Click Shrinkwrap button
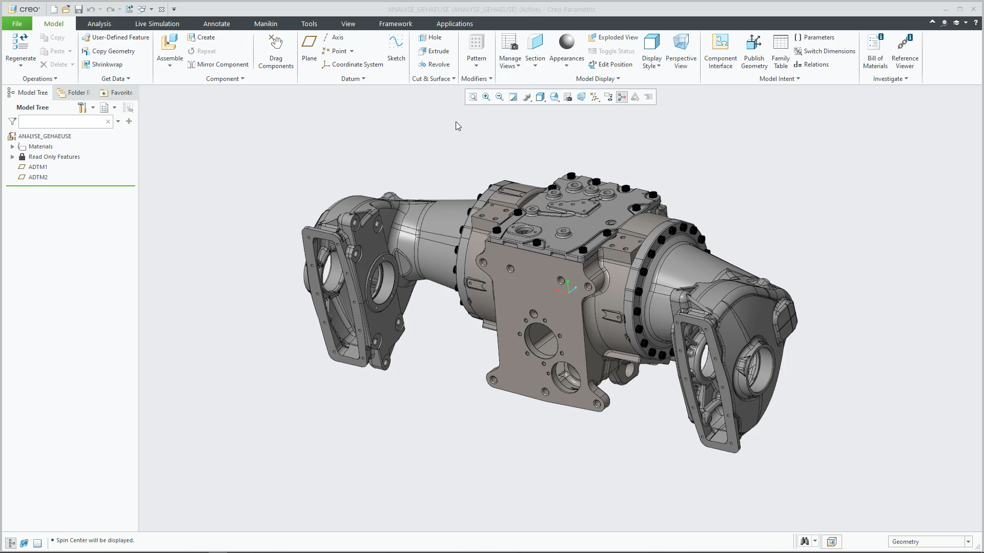Viewport: 984px width, 553px height. tap(102, 65)
